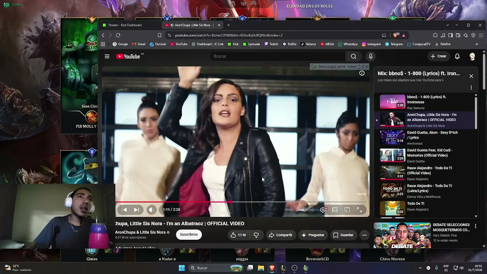Play David Guetta Memories playlist item
Viewport: 487px width, 274px height.
425,155
